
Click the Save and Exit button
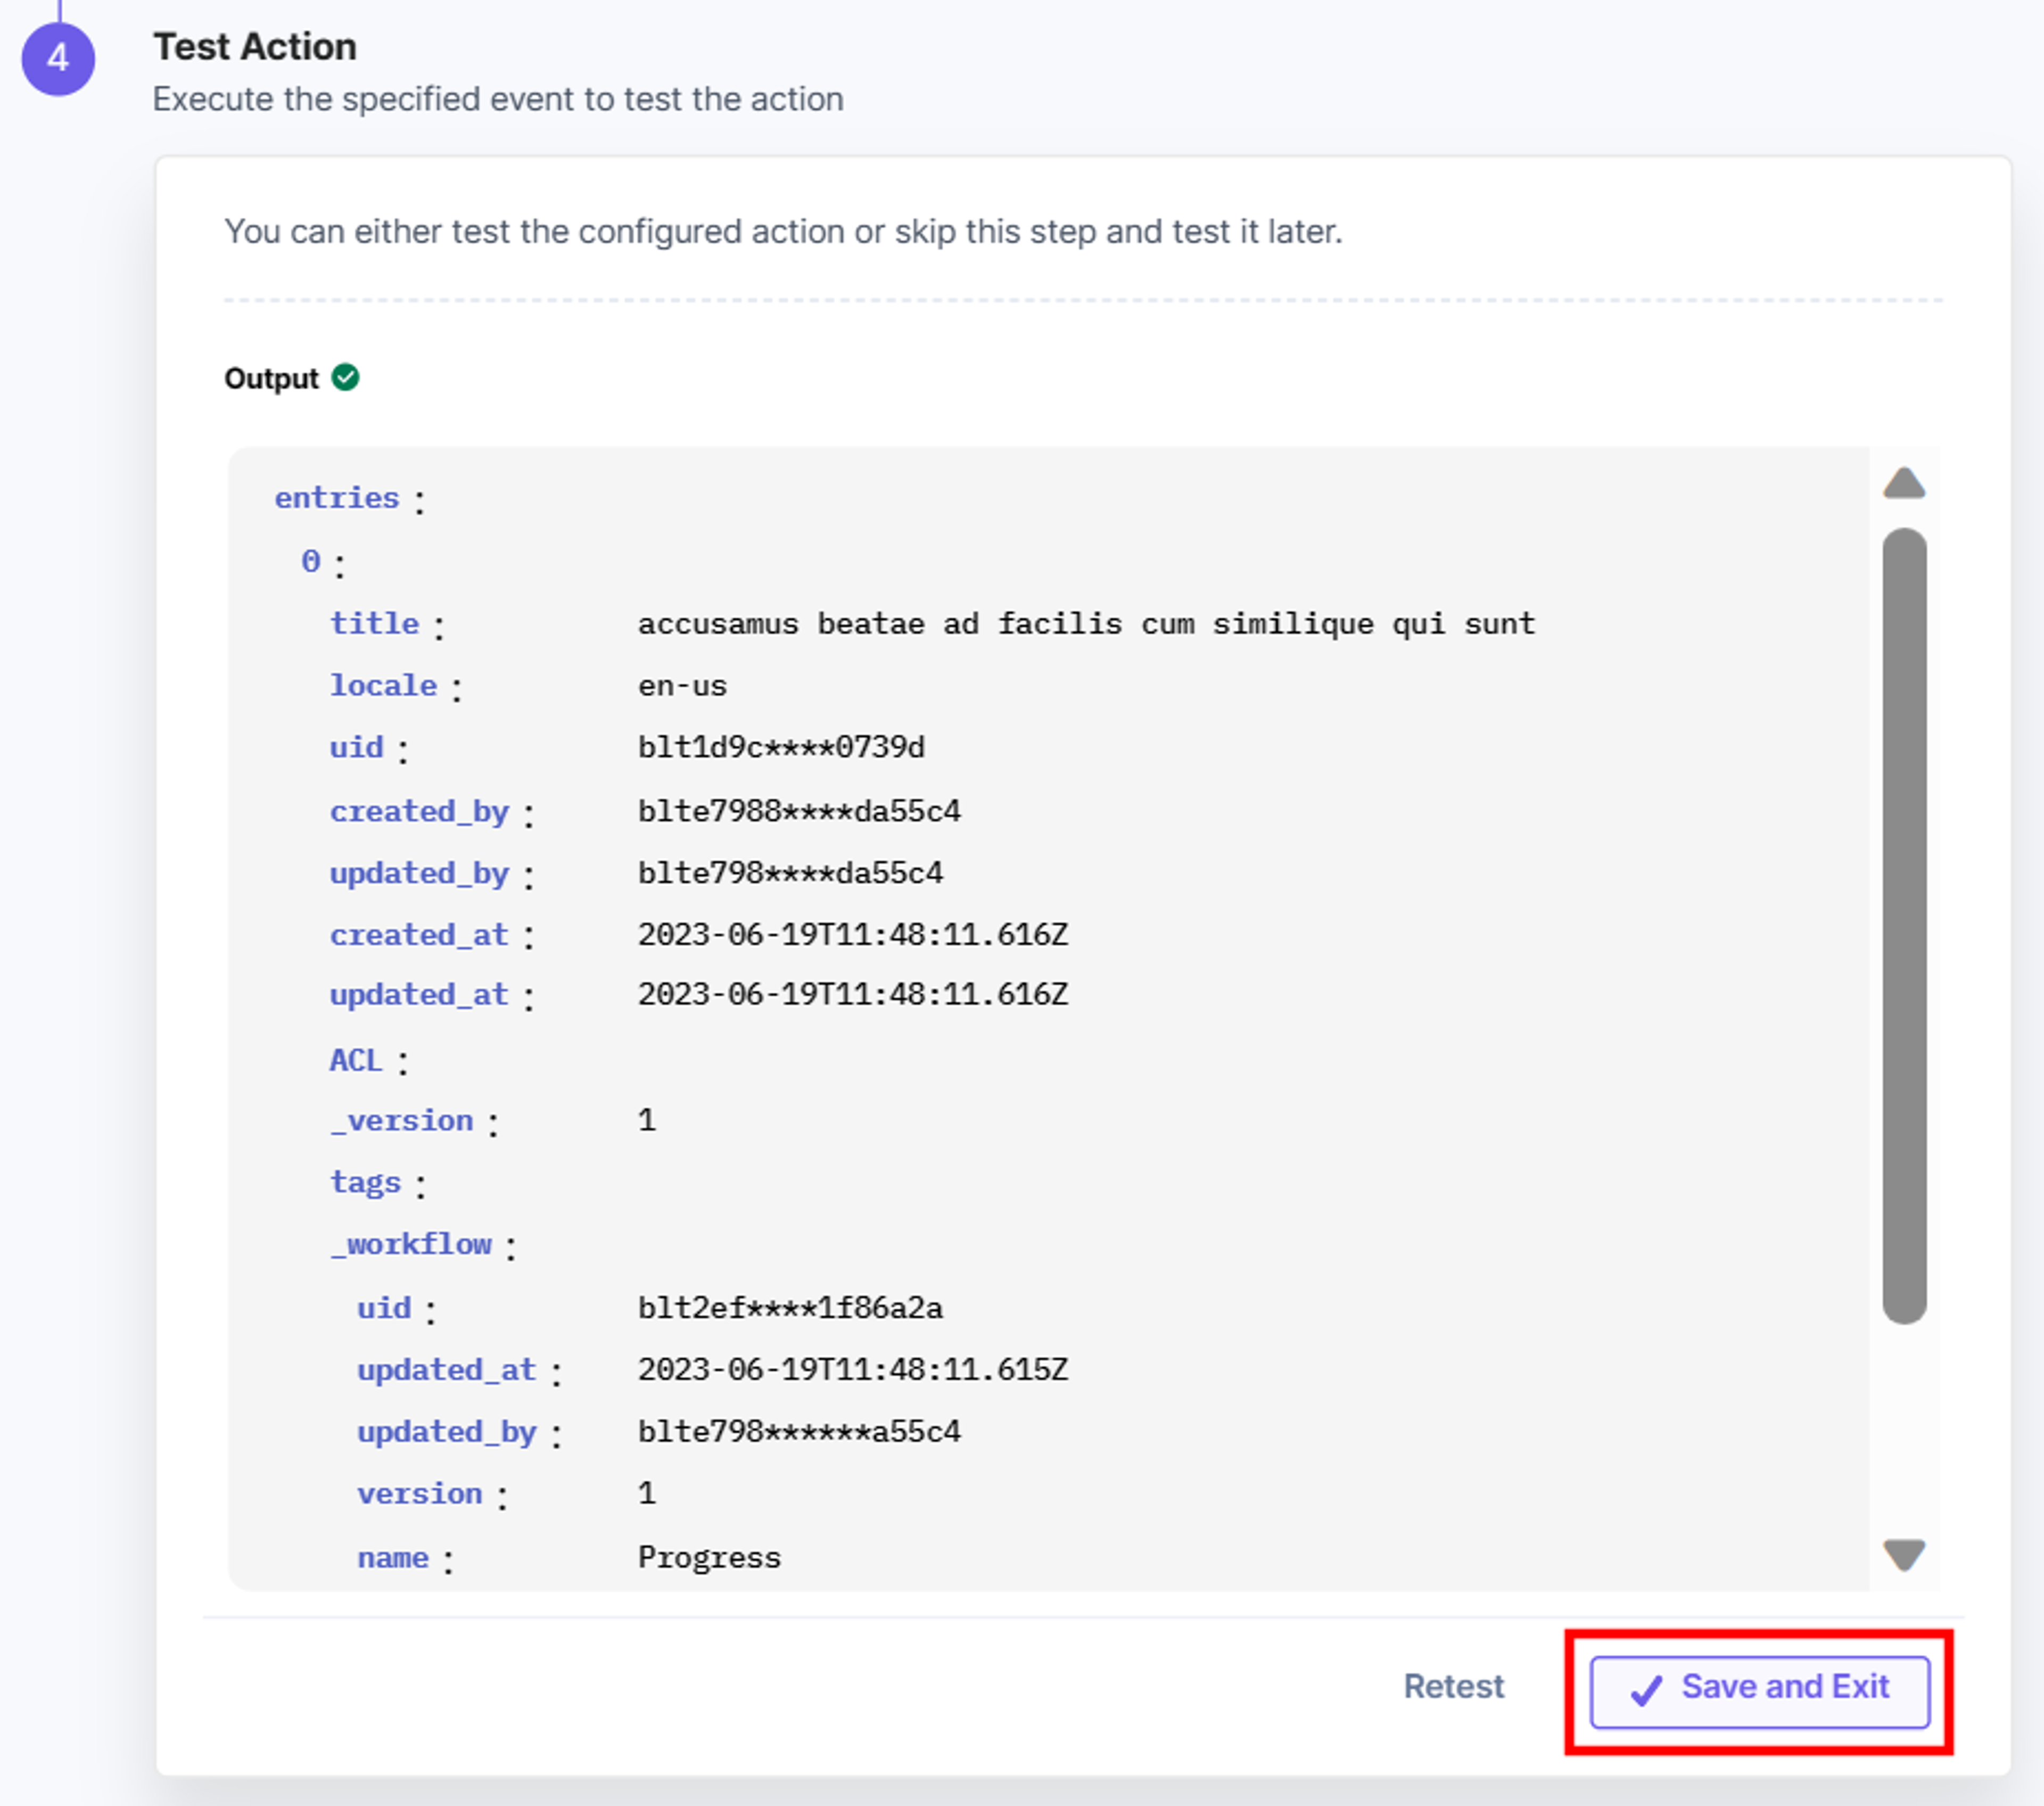(1759, 1691)
